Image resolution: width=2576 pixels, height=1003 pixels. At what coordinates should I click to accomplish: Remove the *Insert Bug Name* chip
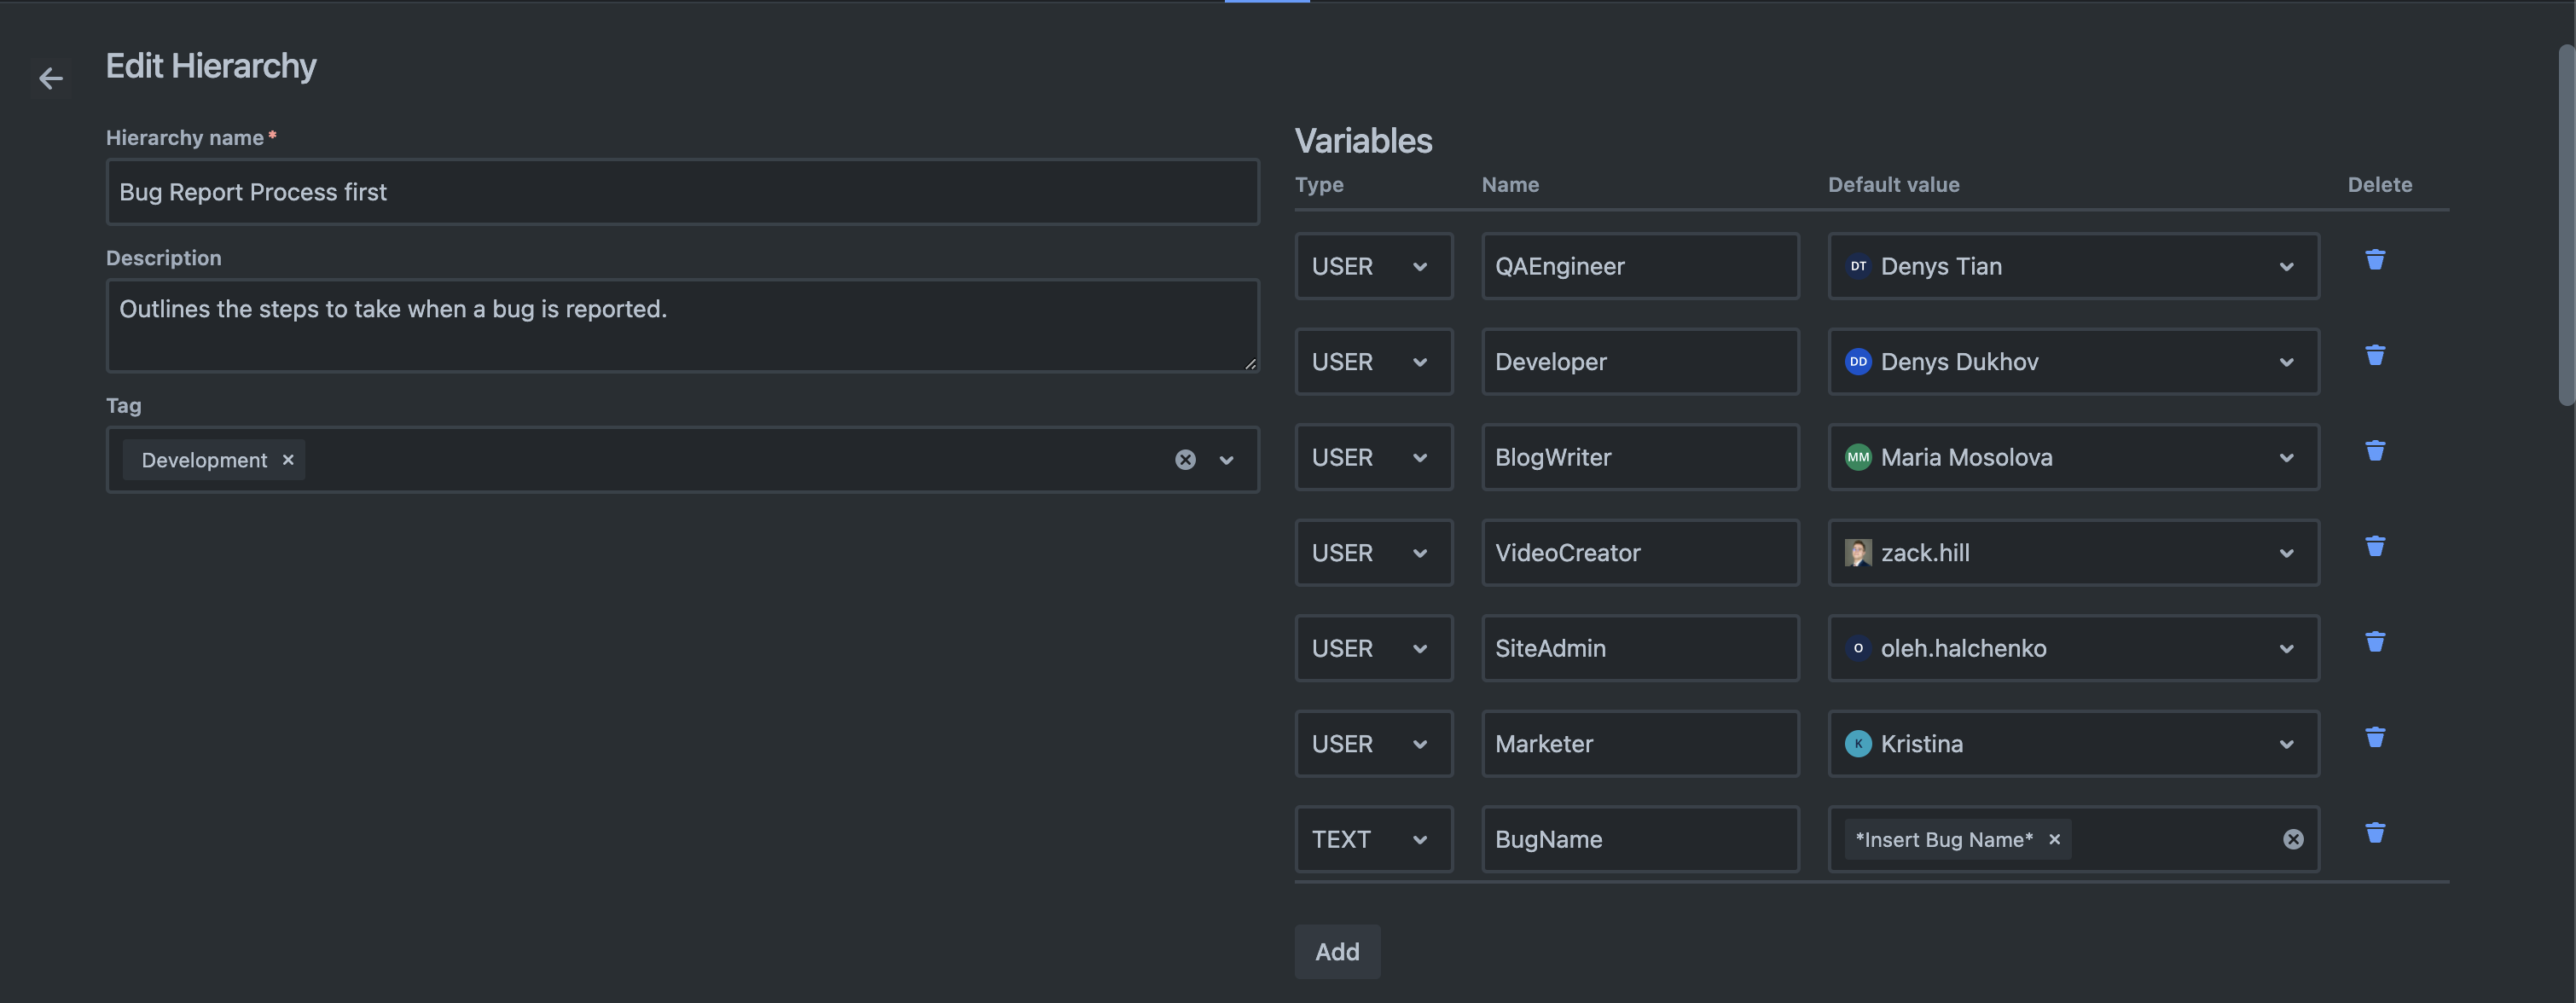tap(2054, 840)
